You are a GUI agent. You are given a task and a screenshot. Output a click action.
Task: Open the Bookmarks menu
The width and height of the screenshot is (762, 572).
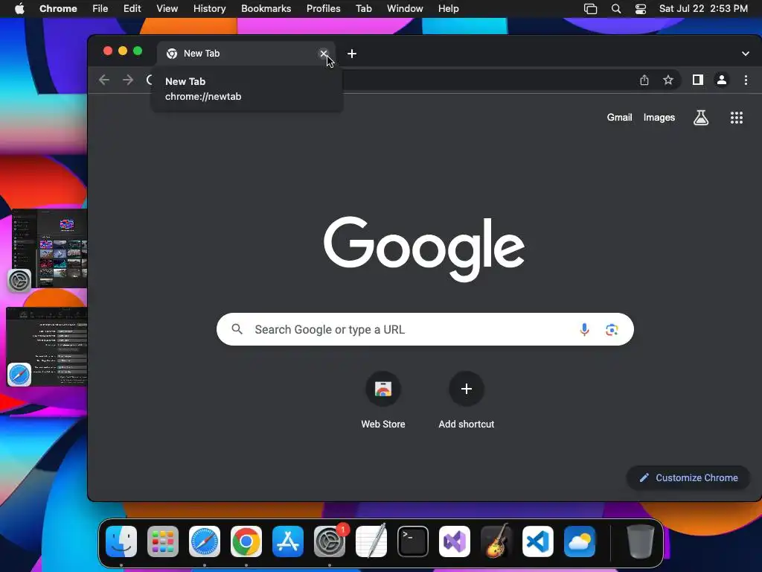[x=266, y=9]
